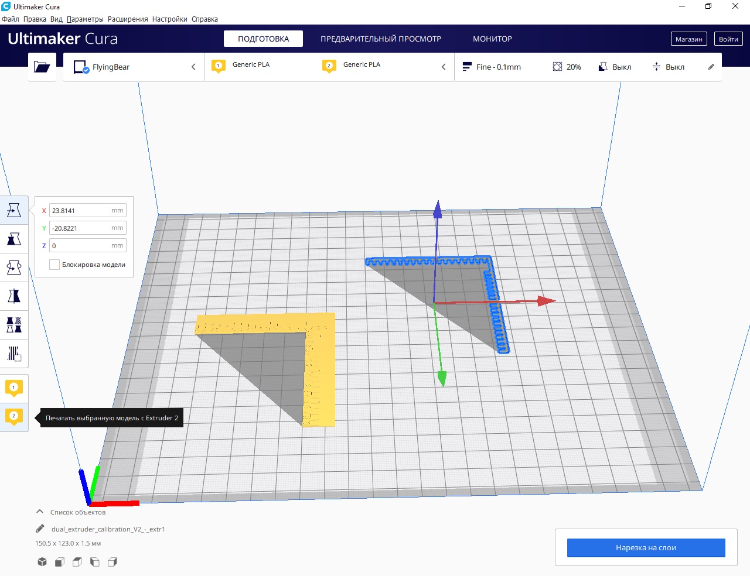This screenshot has width=750, height=576.
Task: Select the Scale tool
Action: tap(14, 239)
